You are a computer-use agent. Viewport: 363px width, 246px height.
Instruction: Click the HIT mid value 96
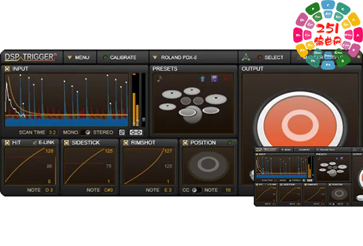click(x=49, y=166)
